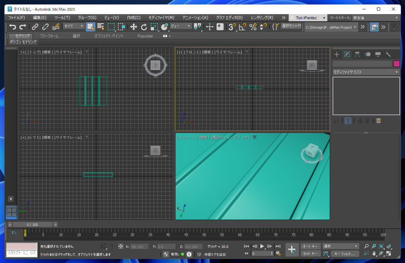Viewport: 405px width, 263px height.
Task: Open the Display command panel tab
Action: coord(378,54)
